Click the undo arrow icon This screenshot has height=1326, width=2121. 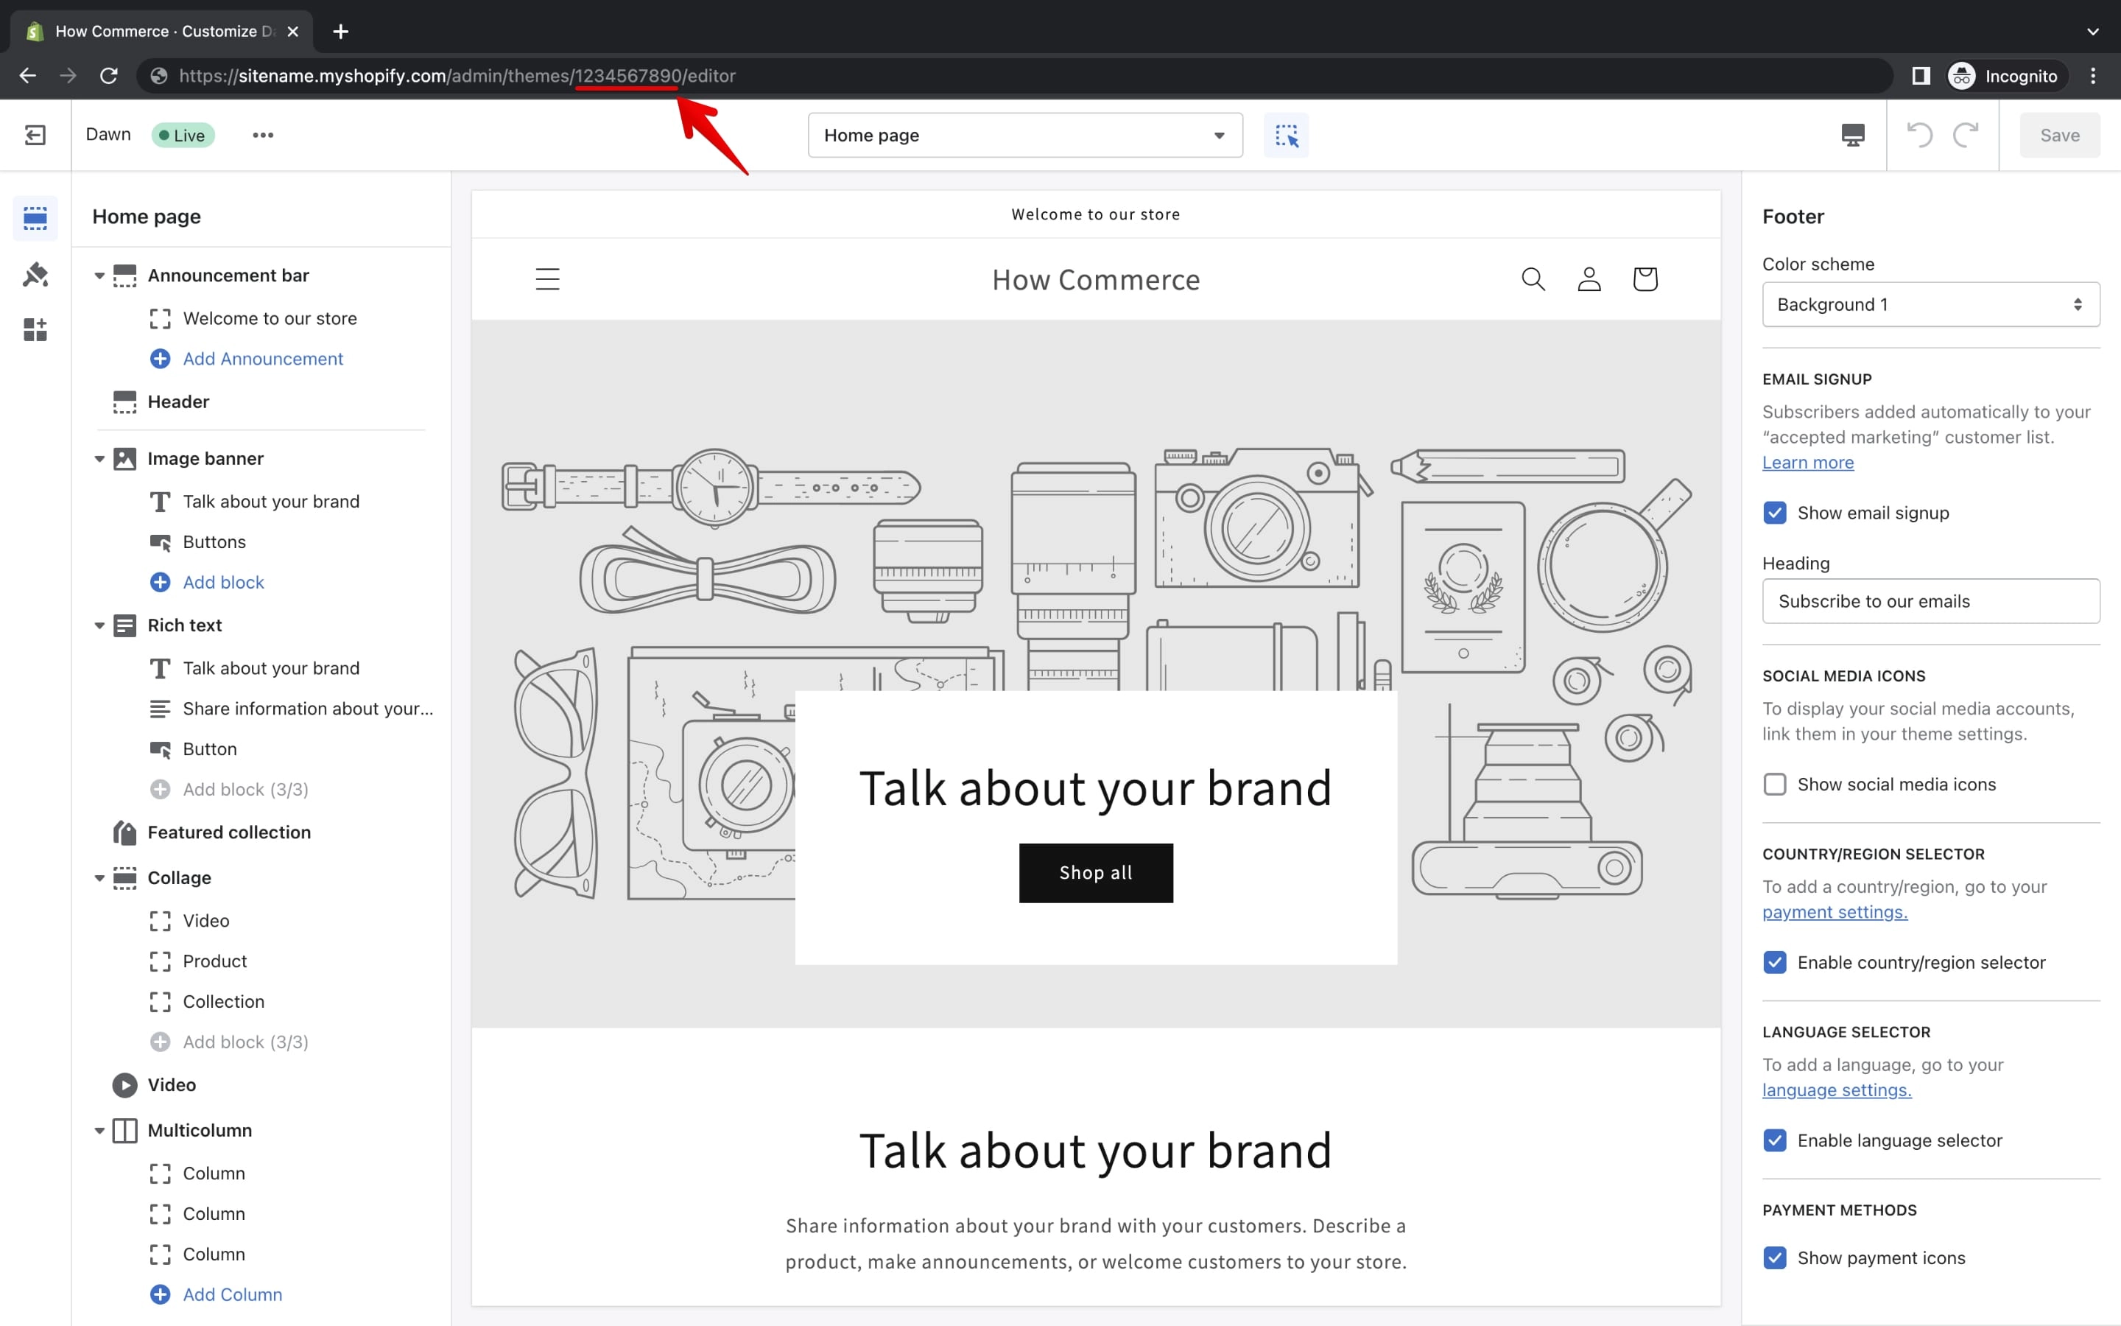tap(1919, 135)
